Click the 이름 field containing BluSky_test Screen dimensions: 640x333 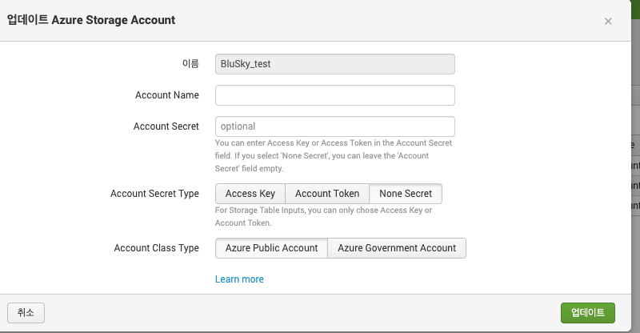click(x=334, y=64)
